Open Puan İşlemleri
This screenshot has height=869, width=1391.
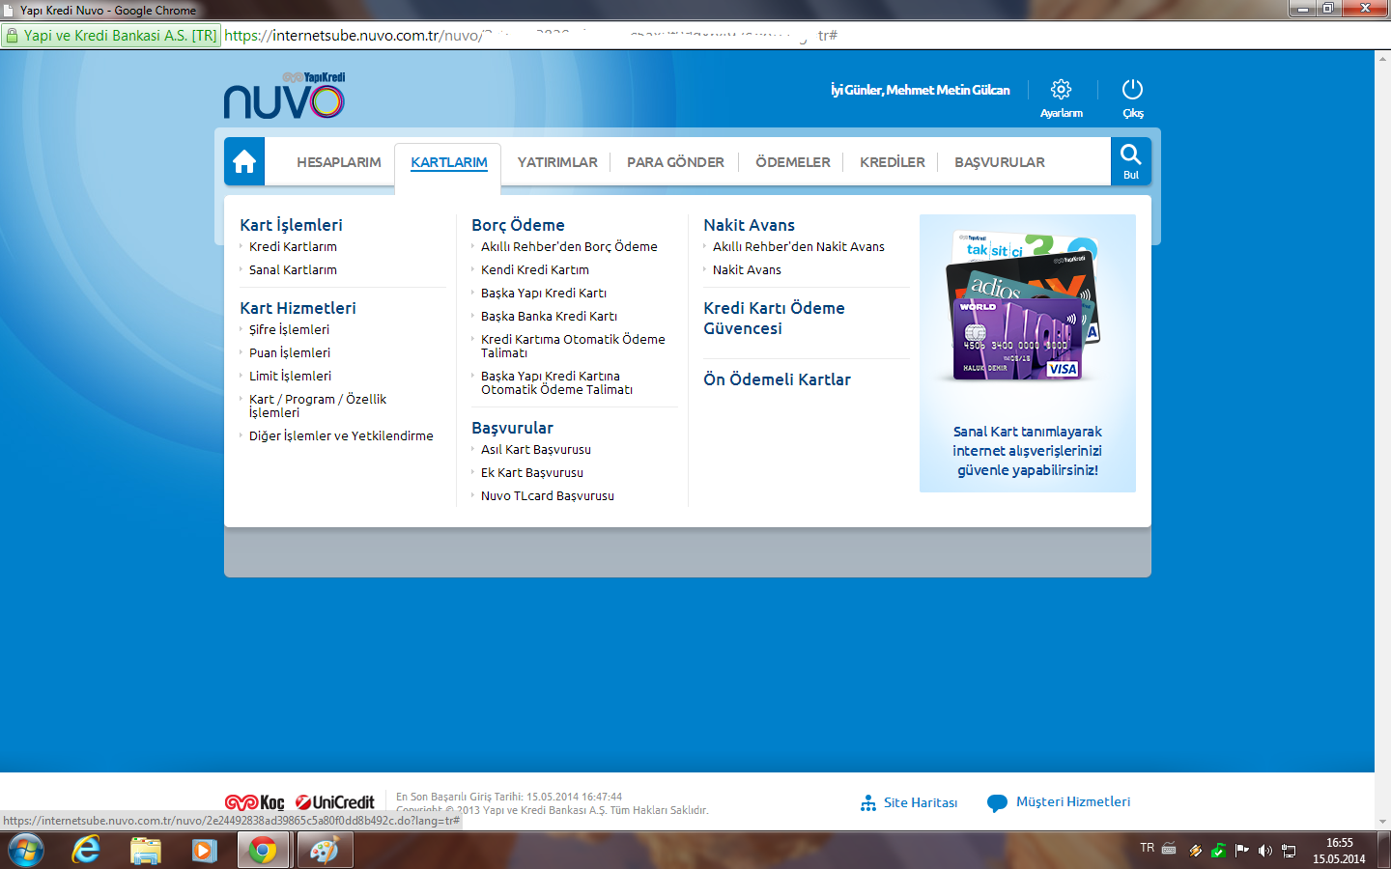tap(290, 352)
